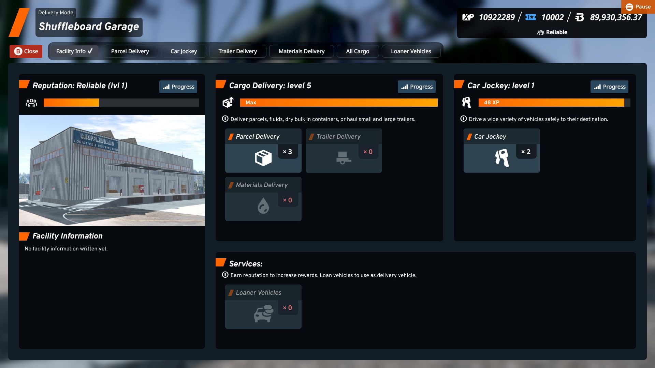Viewport: 655px width, 368px height.
Task: Switch to the Parcel Delivery tab
Action: point(130,51)
